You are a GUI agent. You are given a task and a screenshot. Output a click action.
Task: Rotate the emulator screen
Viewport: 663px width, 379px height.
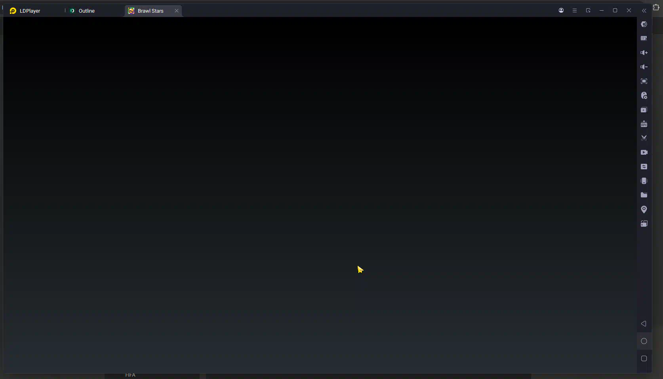click(x=644, y=224)
